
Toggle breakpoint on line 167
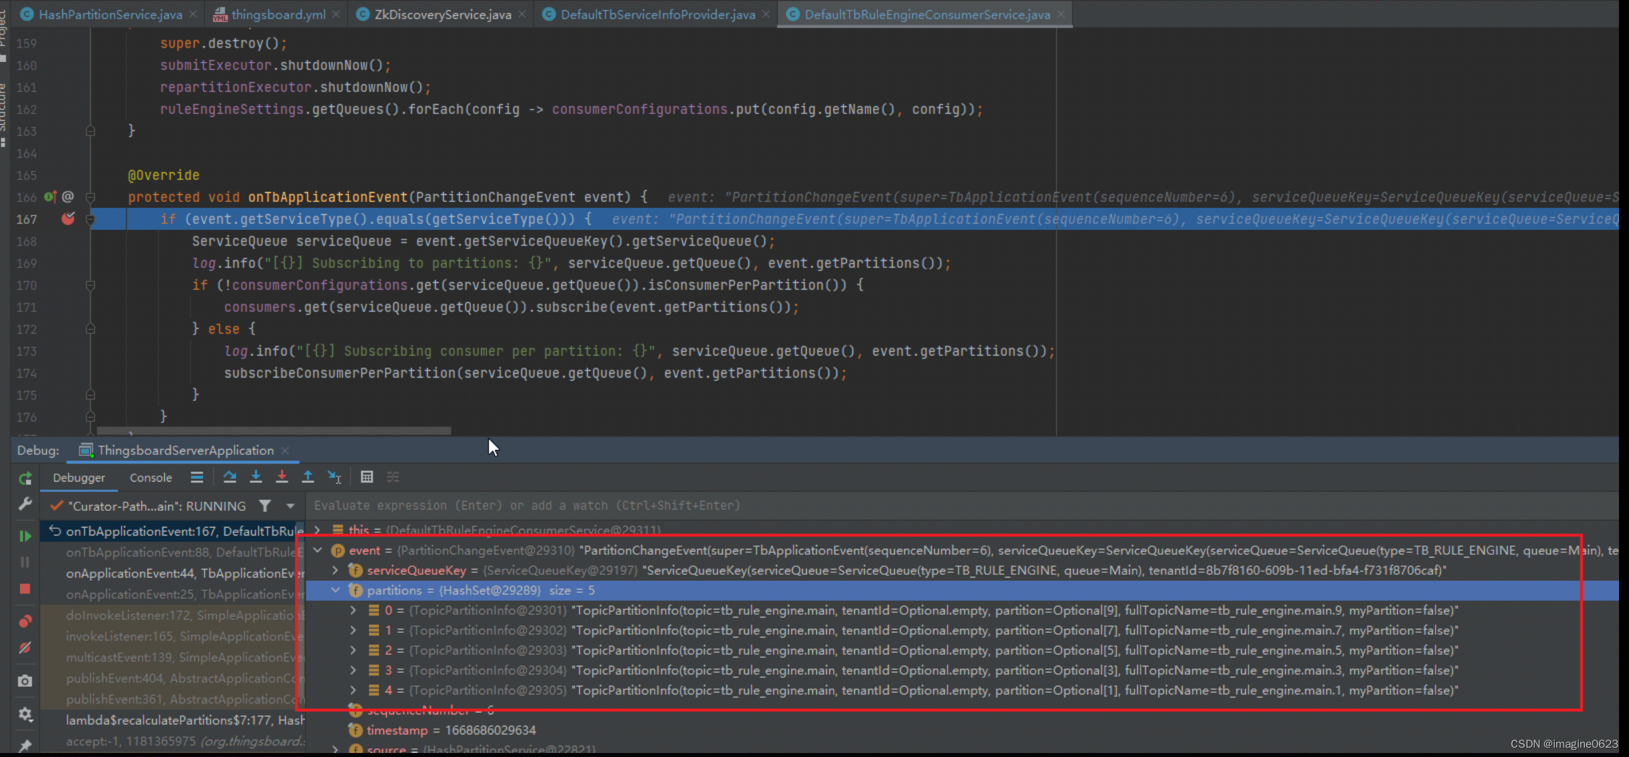[67, 218]
